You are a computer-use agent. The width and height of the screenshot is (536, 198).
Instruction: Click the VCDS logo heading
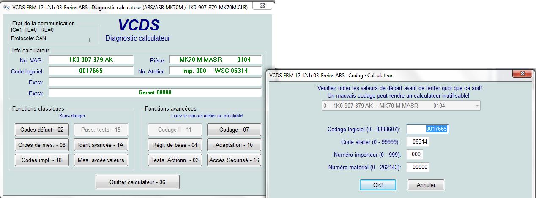pyautogui.click(x=139, y=26)
